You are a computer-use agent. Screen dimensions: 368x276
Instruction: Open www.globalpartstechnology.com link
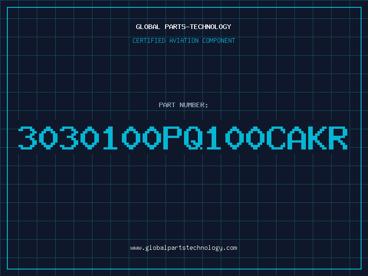184,248
